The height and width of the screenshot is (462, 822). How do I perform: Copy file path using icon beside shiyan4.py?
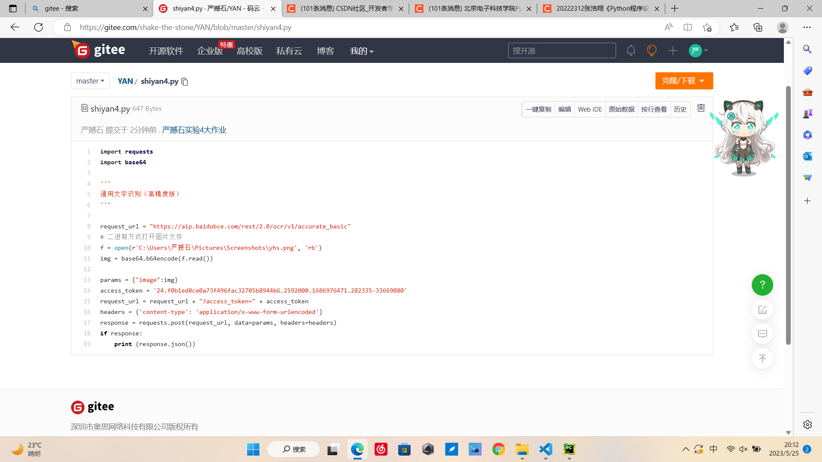(x=185, y=81)
